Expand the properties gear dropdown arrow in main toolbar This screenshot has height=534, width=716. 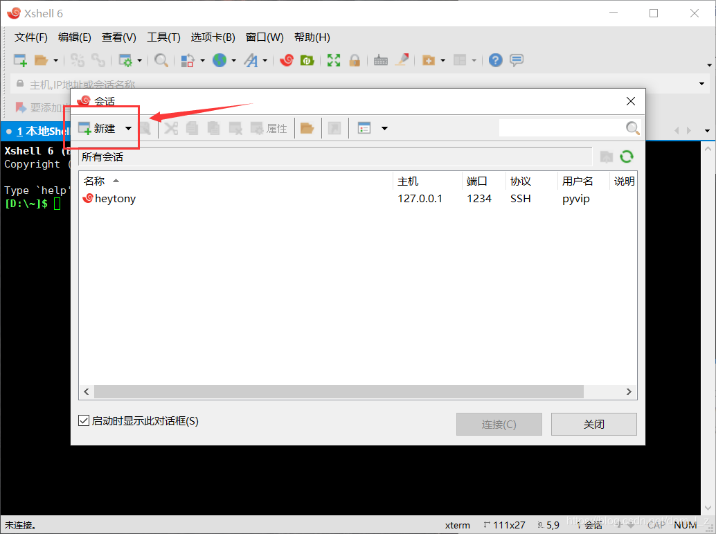tap(140, 60)
